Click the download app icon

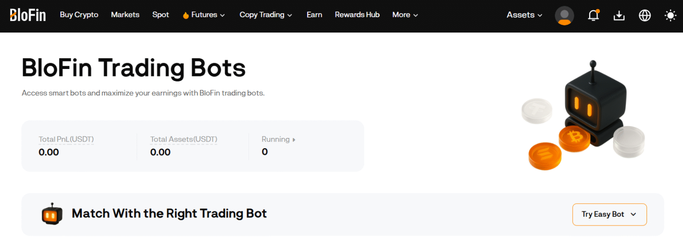(x=619, y=16)
